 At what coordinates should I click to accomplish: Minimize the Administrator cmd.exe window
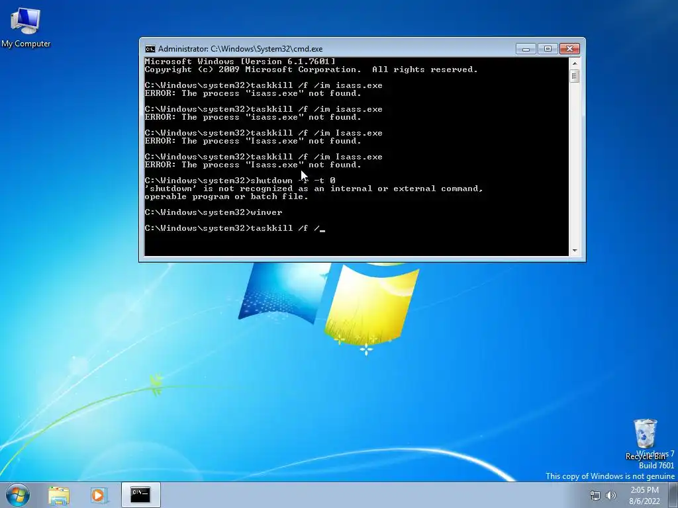(526, 49)
